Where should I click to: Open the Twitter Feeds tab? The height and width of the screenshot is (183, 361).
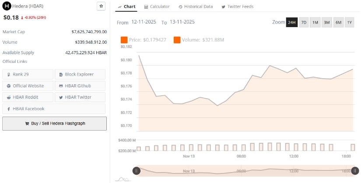click(x=238, y=7)
